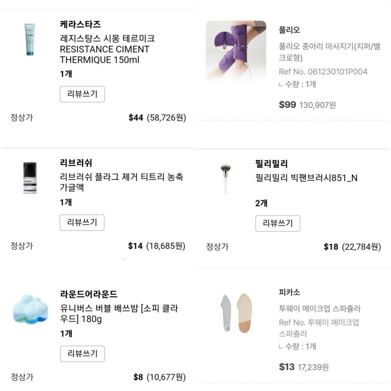
Task: Open the 투웨이 메이크업 스파츌라 product name
Action: tap(319, 308)
